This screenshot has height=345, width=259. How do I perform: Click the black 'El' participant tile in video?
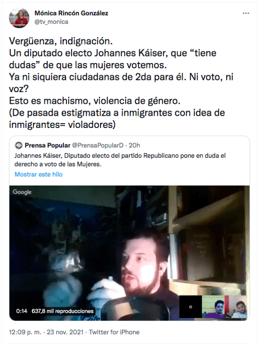click(190, 307)
